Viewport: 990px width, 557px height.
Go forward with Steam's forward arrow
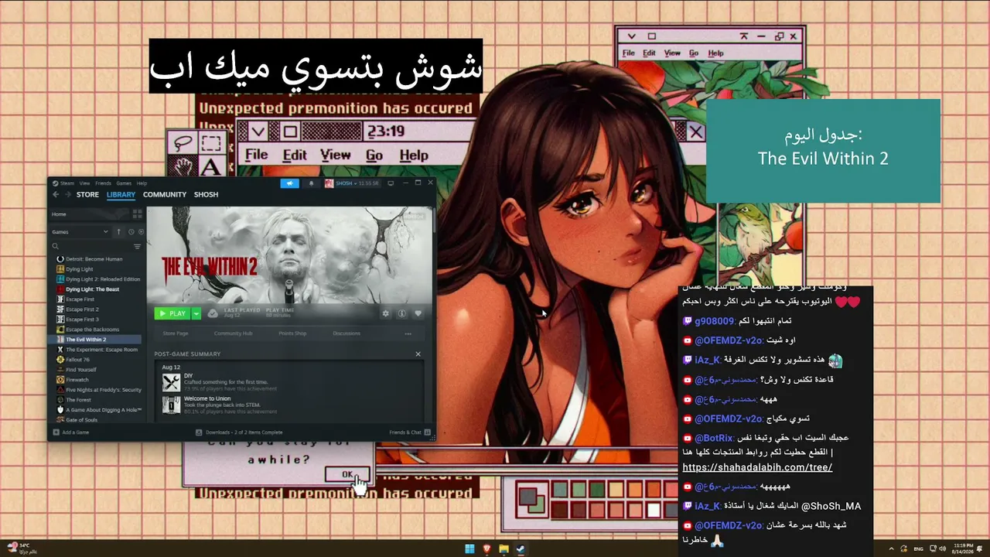click(x=67, y=195)
